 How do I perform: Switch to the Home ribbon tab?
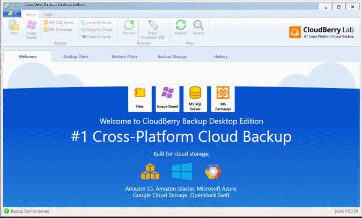point(31,14)
